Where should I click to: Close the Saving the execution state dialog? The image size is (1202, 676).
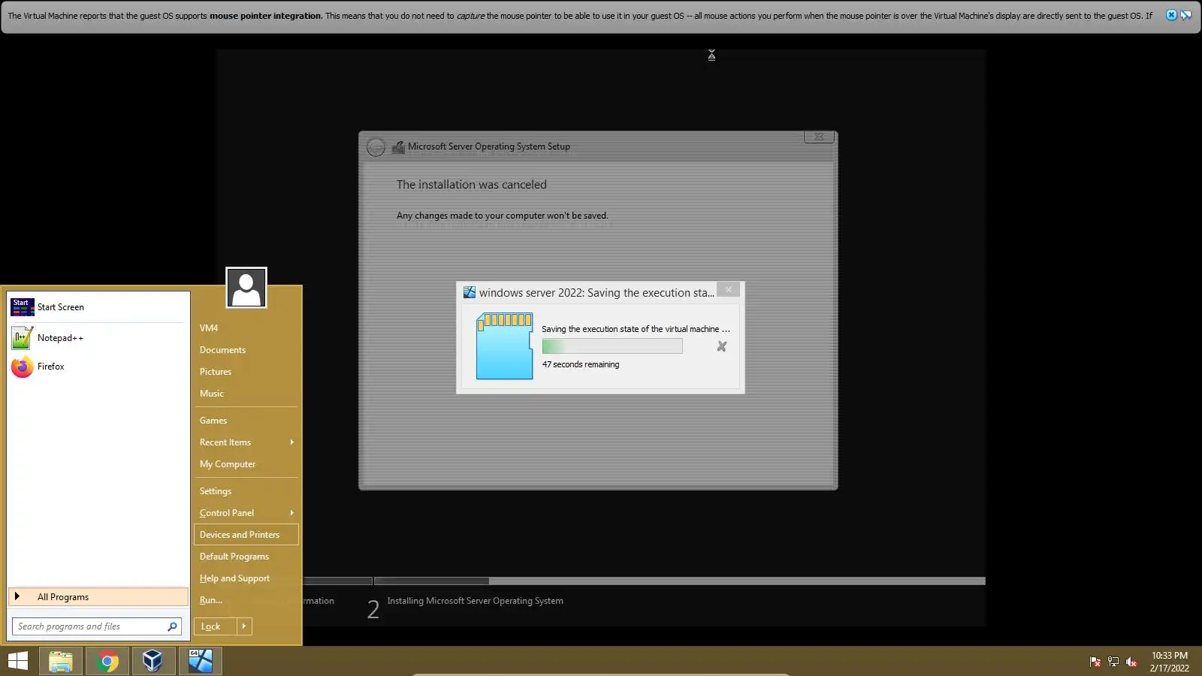(728, 289)
